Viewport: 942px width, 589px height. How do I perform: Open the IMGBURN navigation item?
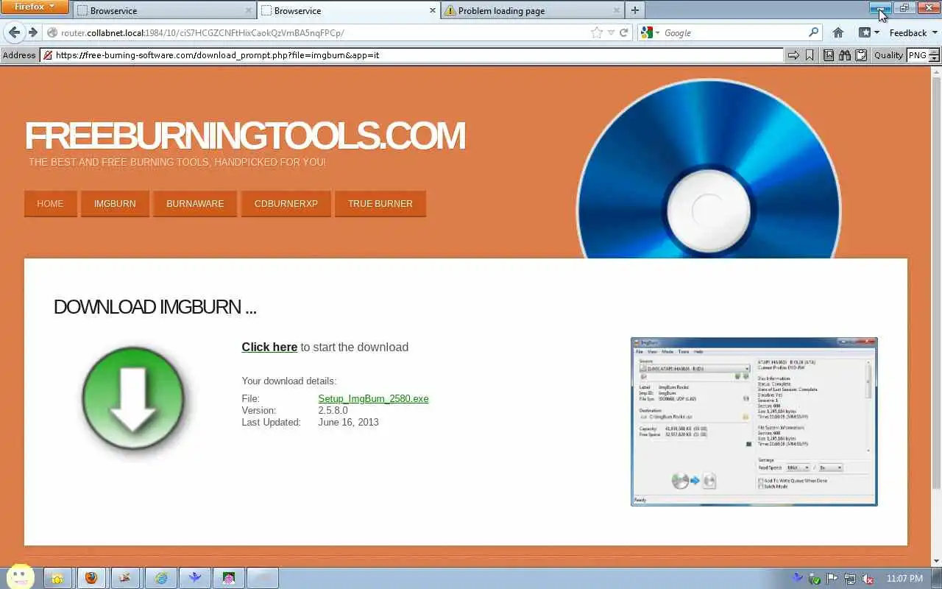tap(115, 204)
